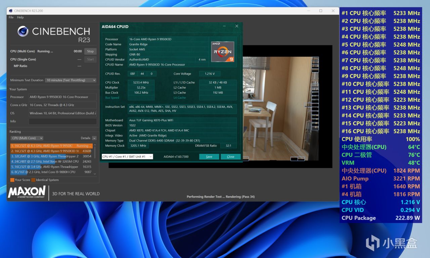Open the File menu in Cinebench
The image size is (430, 258).
[x=11, y=17]
